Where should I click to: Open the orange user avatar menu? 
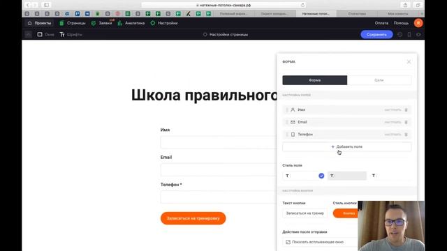tap(418, 23)
